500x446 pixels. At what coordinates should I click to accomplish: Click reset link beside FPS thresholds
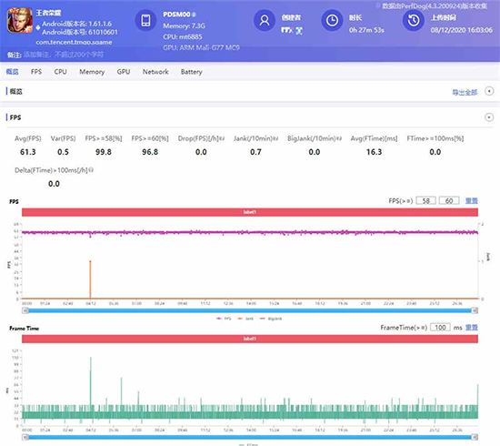[471, 201]
